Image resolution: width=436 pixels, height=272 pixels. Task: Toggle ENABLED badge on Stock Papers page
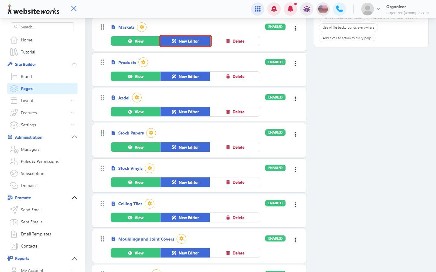pyautogui.click(x=275, y=132)
